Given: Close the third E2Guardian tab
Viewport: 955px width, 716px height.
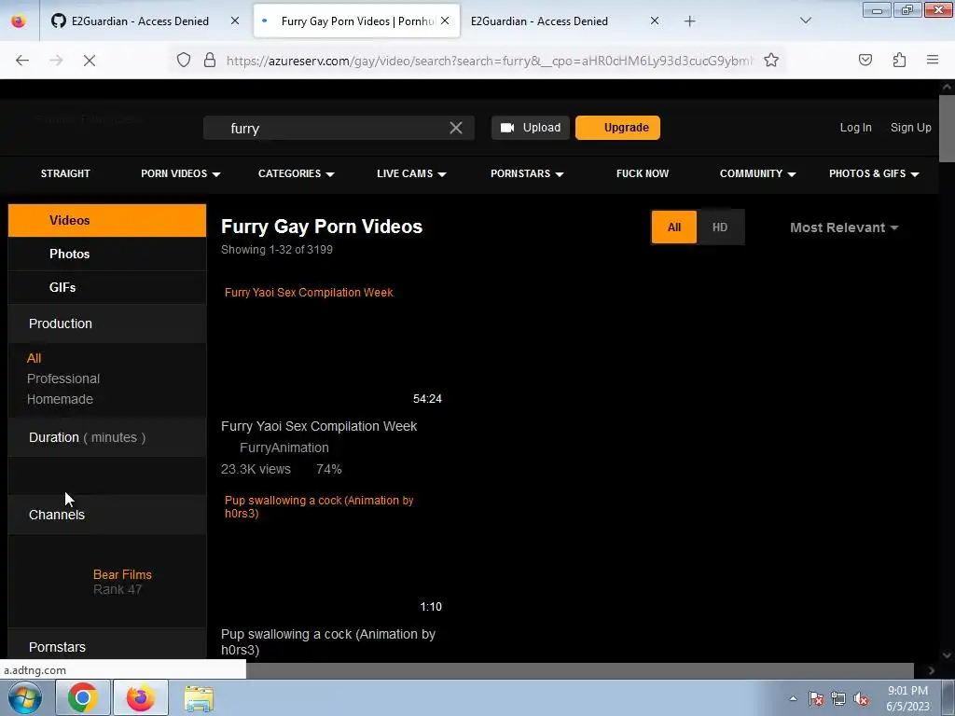Looking at the screenshot, I should (x=655, y=21).
